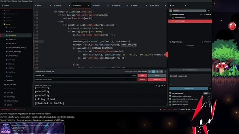The width and height of the screenshot is (239, 134).
Task: Open the Packages menu
Action: pyautogui.click(x=25, y=1)
